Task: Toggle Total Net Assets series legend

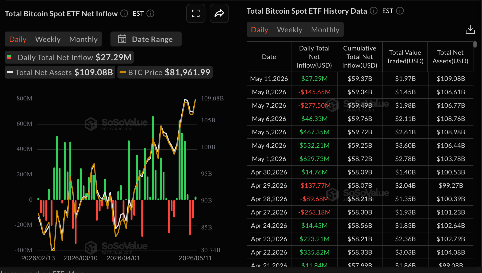Action: pyautogui.click(x=60, y=72)
